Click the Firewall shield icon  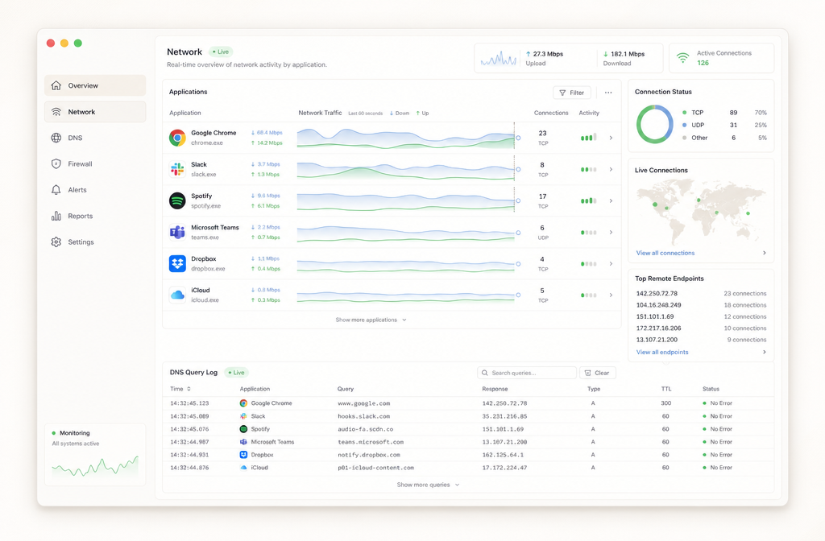(x=56, y=163)
